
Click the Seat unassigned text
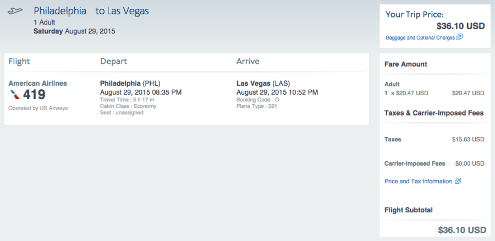(122, 113)
